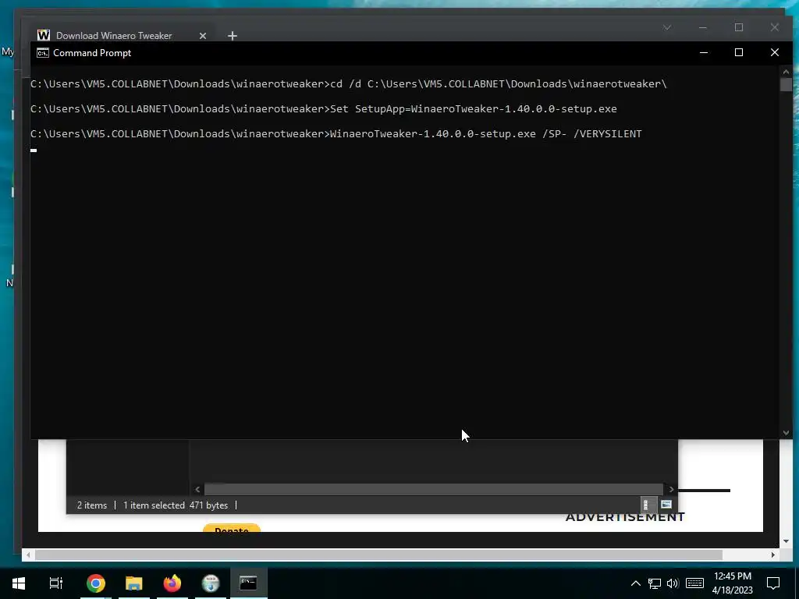
Task: Launch Google Chrome from the taskbar
Action: 96,583
